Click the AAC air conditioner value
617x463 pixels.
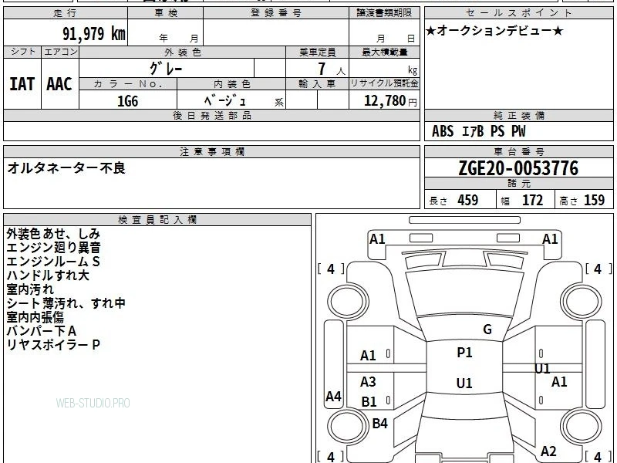pyautogui.click(x=59, y=84)
